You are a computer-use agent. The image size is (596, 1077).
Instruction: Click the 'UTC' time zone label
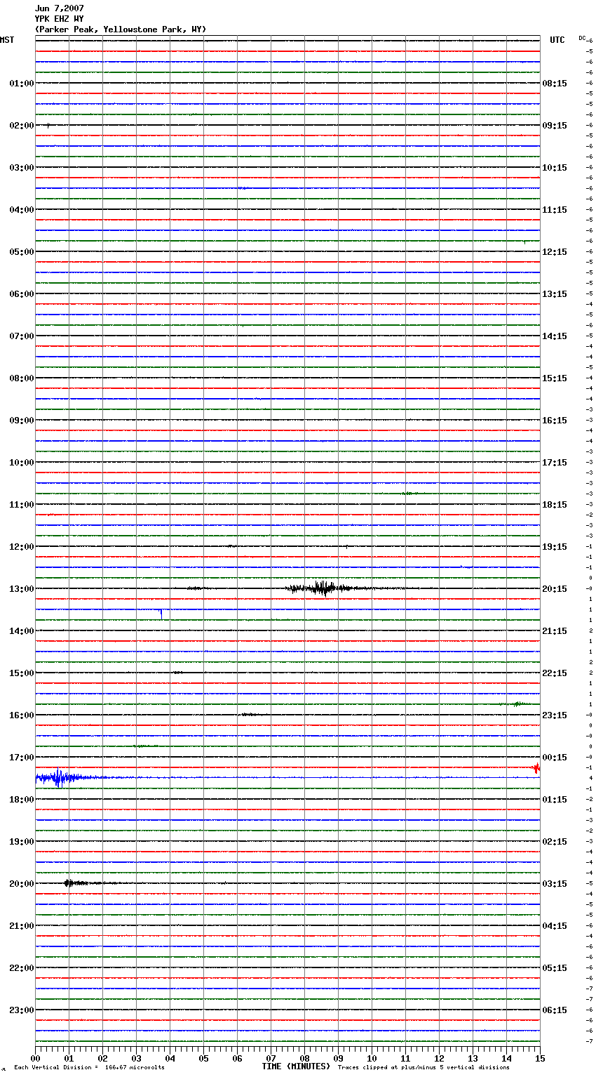[x=557, y=40]
